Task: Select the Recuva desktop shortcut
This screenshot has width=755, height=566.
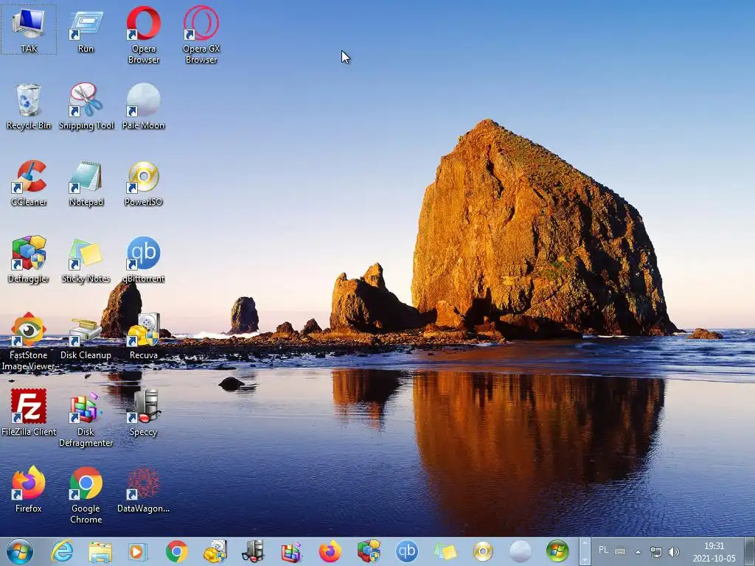Action: pyautogui.click(x=144, y=336)
